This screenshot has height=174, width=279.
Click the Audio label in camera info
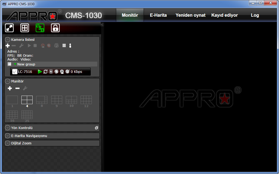click(x=13, y=59)
